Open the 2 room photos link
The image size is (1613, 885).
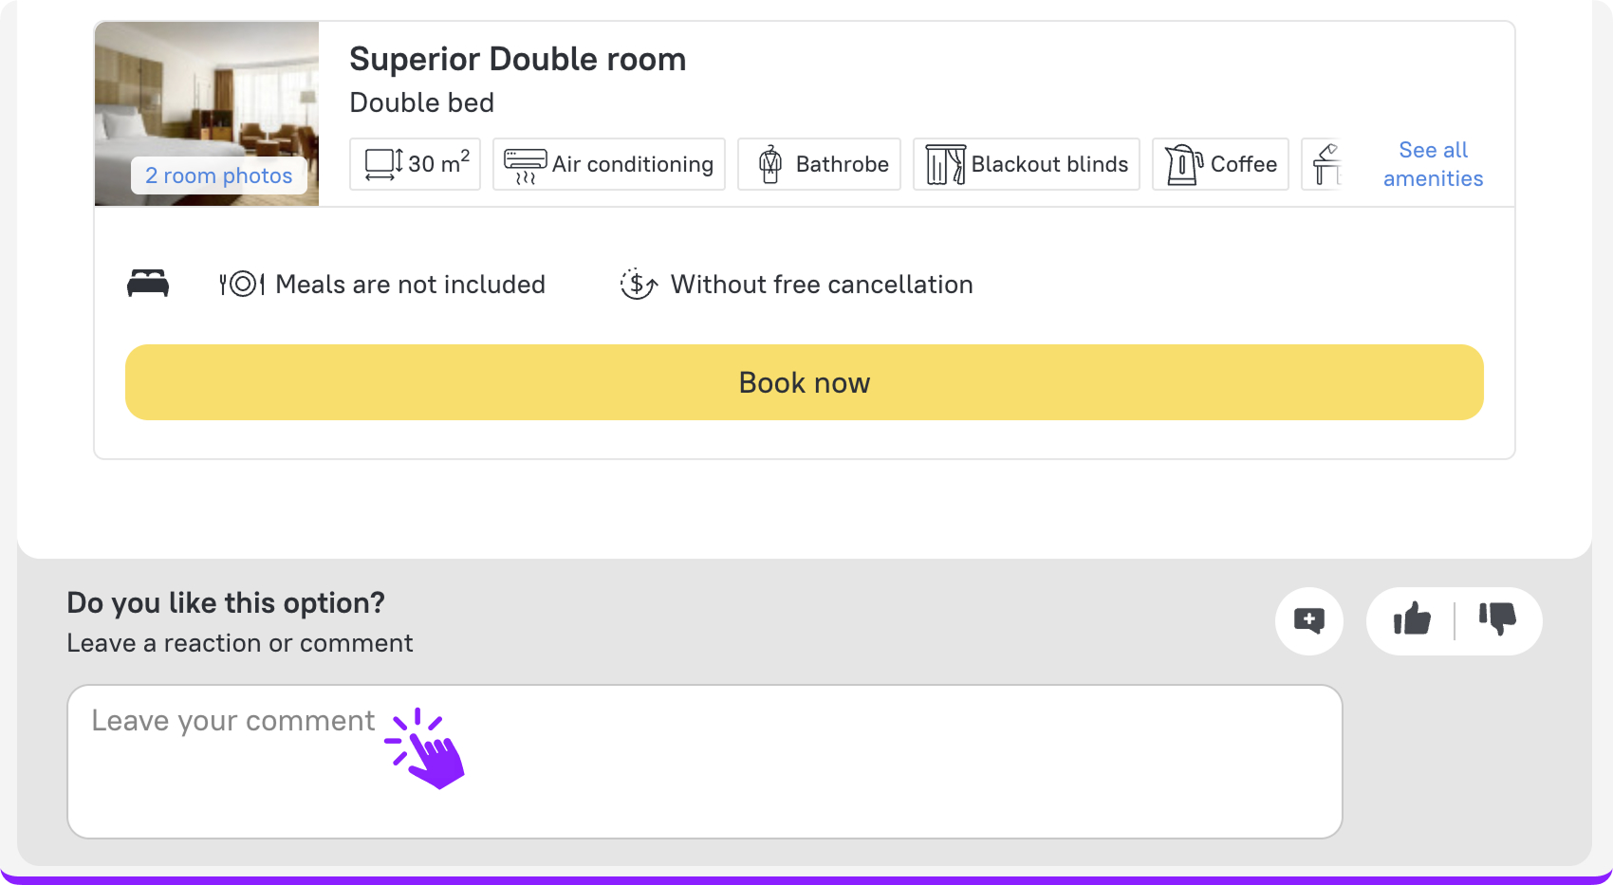(218, 175)
